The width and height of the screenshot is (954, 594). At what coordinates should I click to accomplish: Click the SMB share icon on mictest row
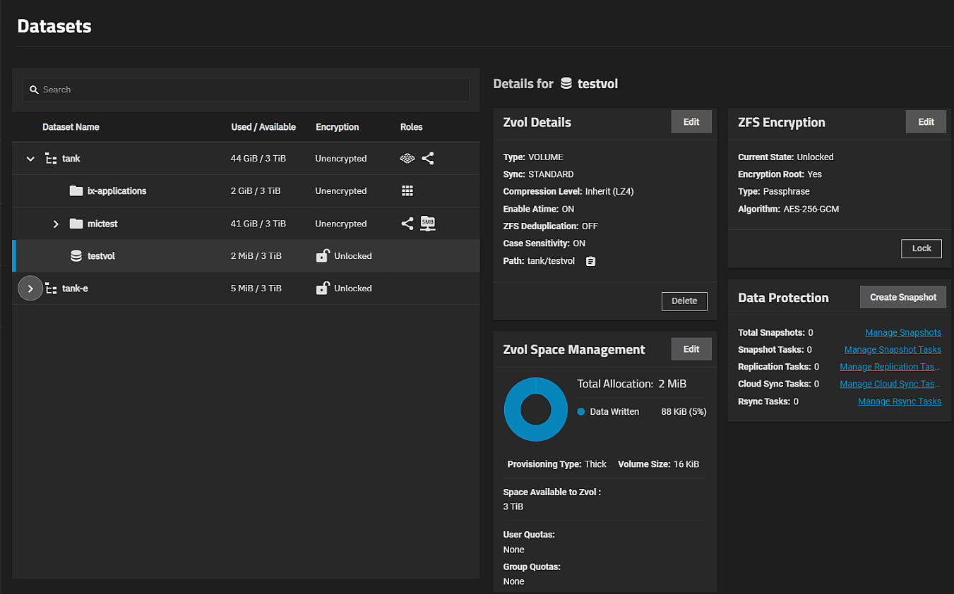[x=428, y=223]
